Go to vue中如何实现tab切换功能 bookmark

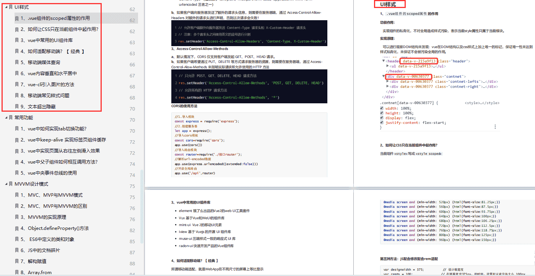[57, 129]
